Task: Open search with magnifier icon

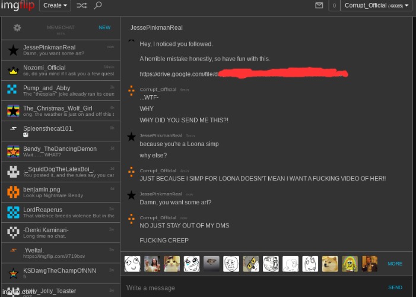Action: [x=98, y=5]
